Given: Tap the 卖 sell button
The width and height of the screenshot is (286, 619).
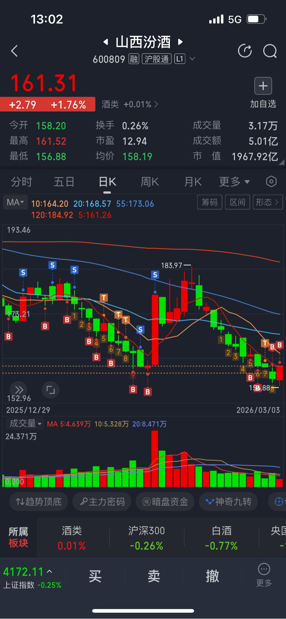Looking at the screenshot, I should pos(154,576).
